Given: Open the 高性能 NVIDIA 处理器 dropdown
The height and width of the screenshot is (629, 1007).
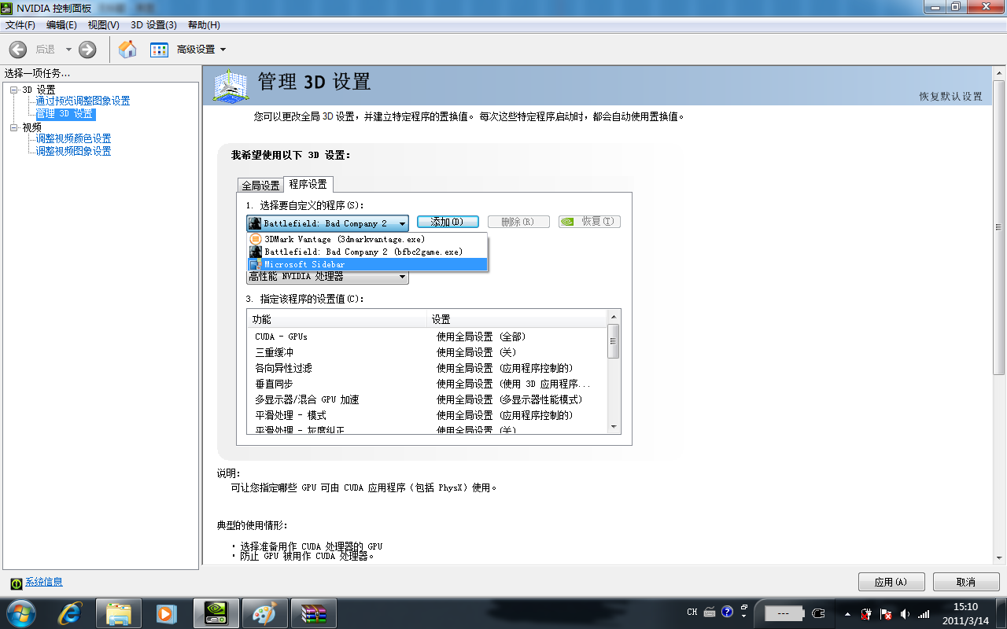Looking at the screenshot, I should click(x=327, y=277).
